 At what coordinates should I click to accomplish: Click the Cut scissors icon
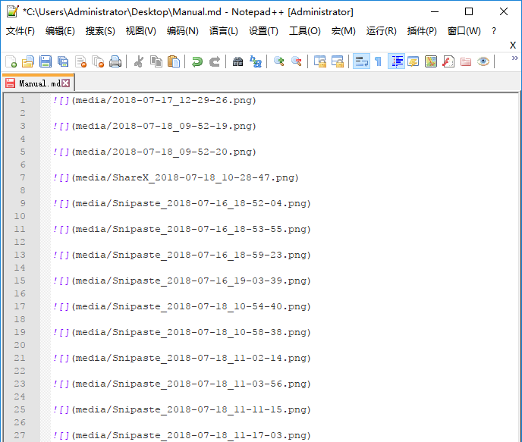(x=139, y=61)
